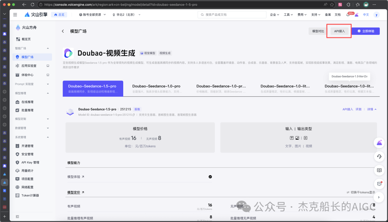
Task: Click back chevron next to 模型广场 title
Action: [x=63, y=31]
